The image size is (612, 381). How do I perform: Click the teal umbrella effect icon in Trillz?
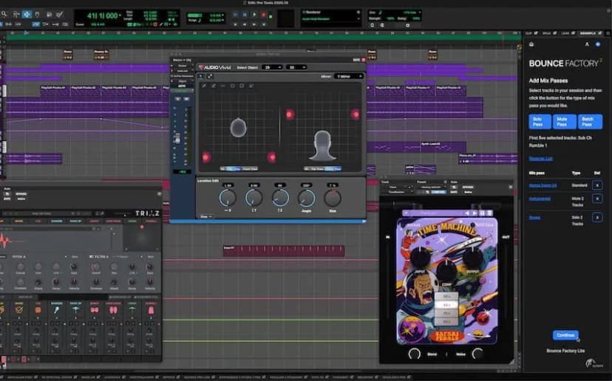[75, 310]
